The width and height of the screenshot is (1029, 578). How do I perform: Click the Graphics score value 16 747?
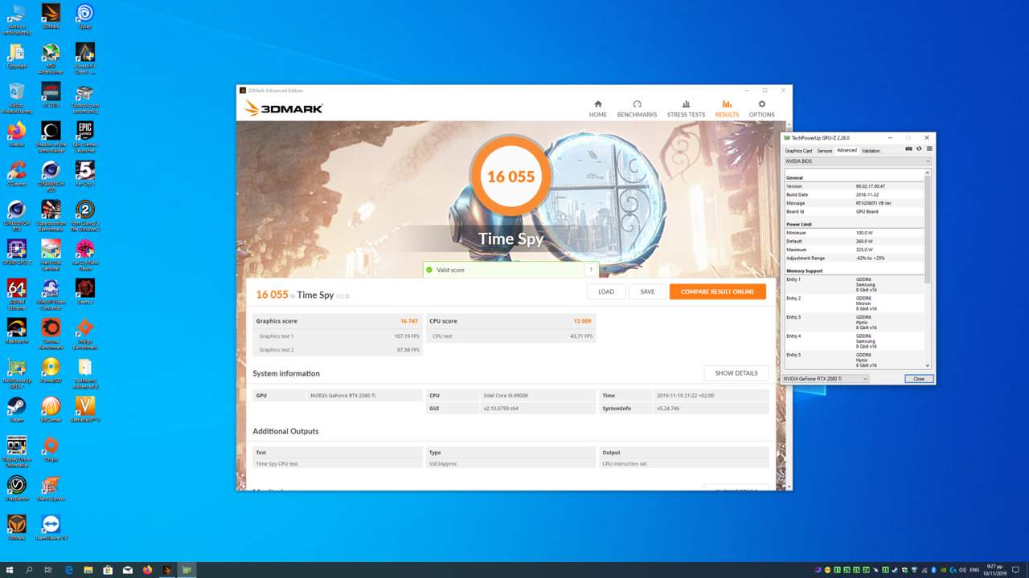tap(408, 321)
